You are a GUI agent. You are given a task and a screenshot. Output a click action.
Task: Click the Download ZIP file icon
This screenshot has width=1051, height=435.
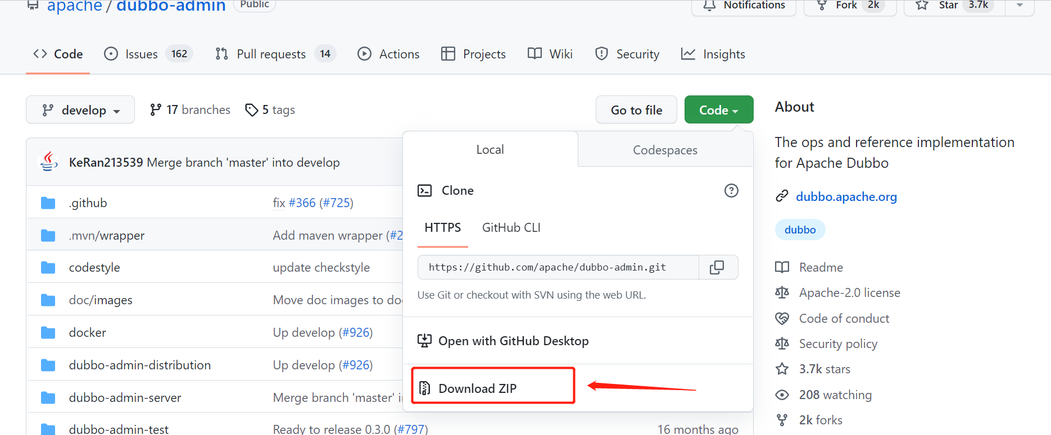pyautogui.click(x=425, y=388)
